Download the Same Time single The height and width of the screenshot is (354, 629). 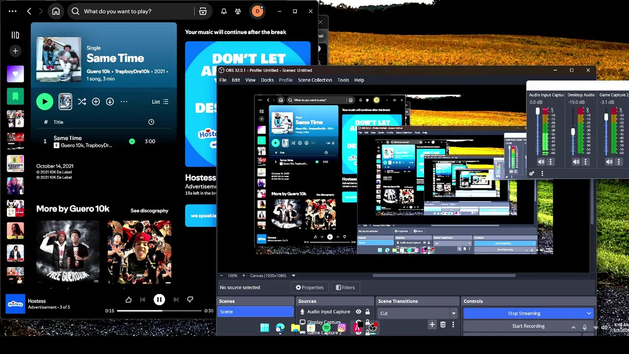coord(110,102)
